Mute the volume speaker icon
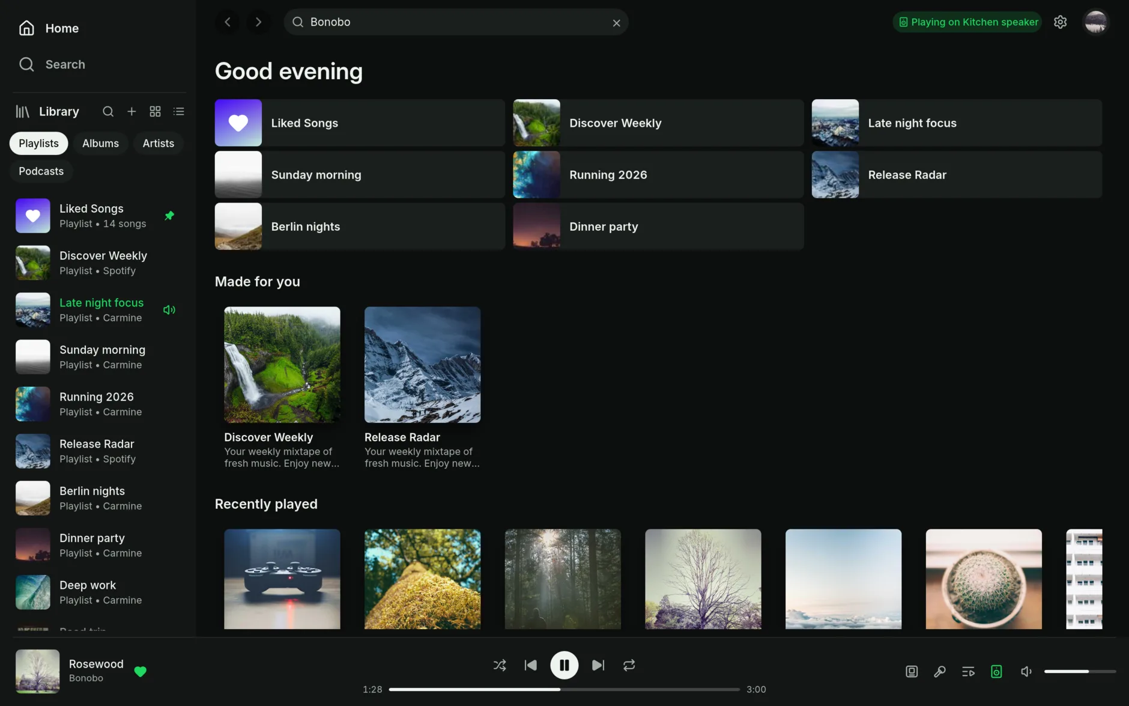Viewport: 1129px width, 706px height. [1026, 672]
